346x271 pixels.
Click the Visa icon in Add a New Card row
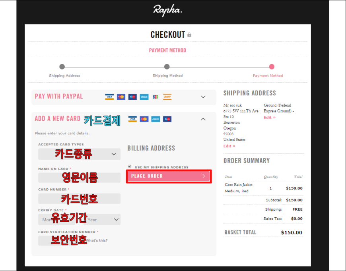(132, 119)
